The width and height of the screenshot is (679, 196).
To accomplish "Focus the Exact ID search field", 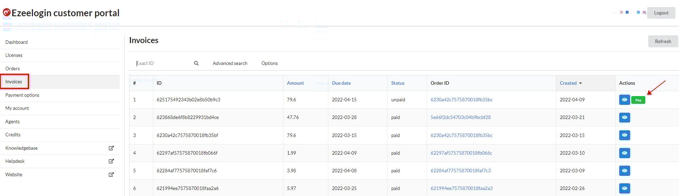I will [x=163, y=64].
